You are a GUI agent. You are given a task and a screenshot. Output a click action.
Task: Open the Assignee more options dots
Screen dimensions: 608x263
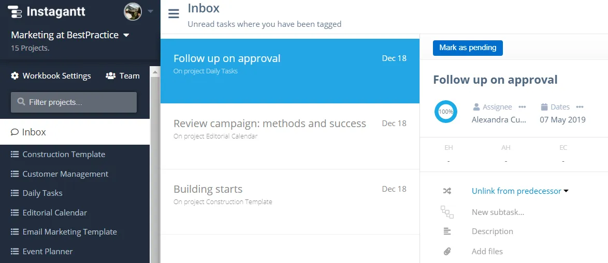[523, 107]
